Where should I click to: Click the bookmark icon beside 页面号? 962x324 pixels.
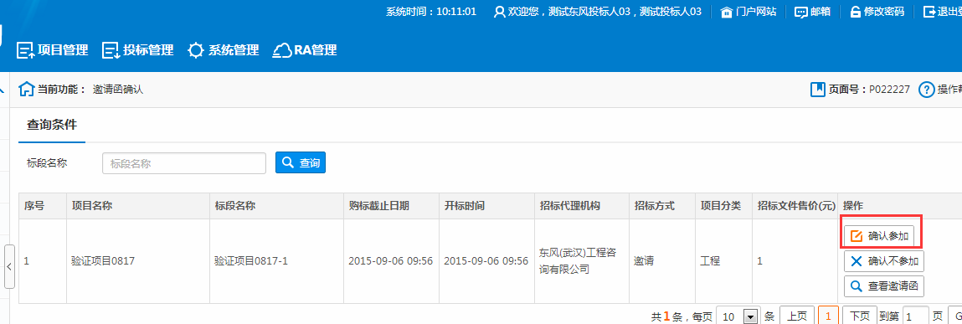[x=817, y=90]
